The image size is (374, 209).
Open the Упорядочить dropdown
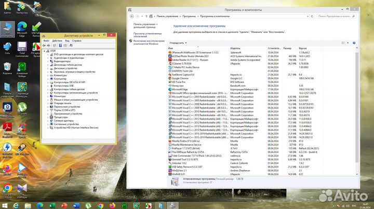point(178,43)
